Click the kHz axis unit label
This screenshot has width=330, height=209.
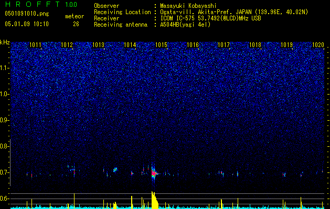point(5,42)
